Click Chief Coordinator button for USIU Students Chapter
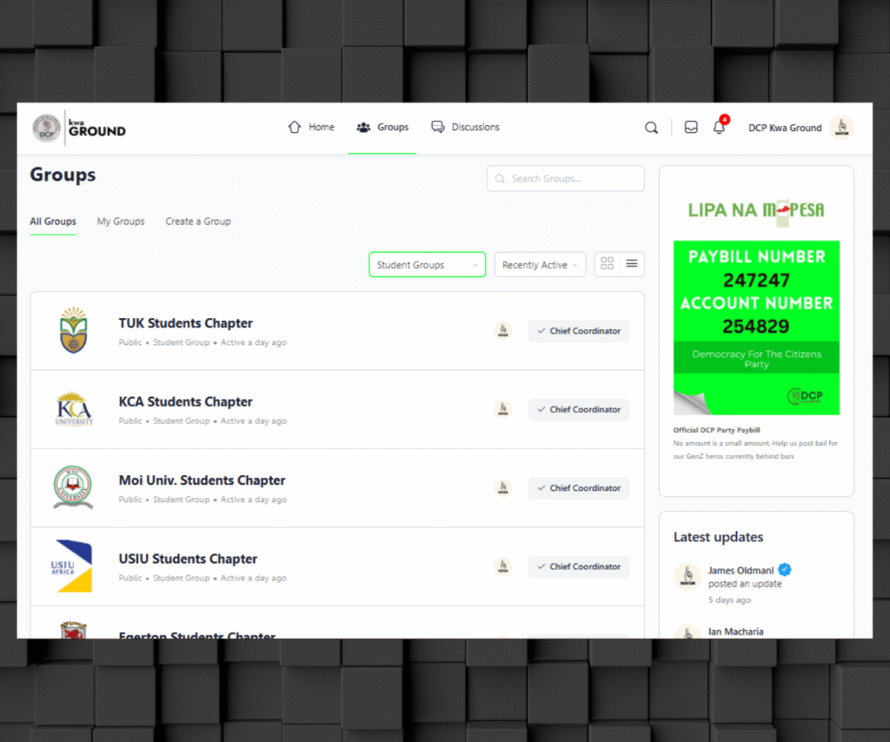 coord(579,566)
